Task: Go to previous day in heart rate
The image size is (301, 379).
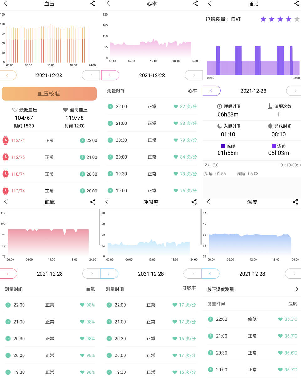Action: pos(110,75)
